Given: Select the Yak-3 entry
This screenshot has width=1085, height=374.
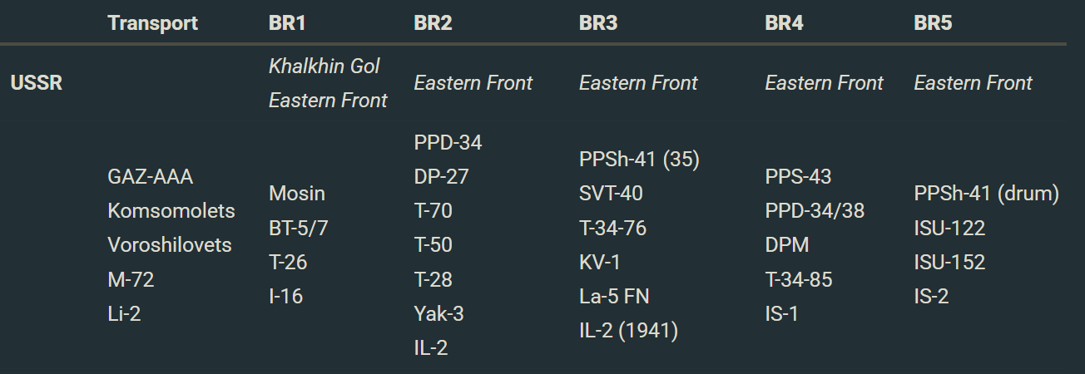Looking at the screenshot, I should pos(438,313).
